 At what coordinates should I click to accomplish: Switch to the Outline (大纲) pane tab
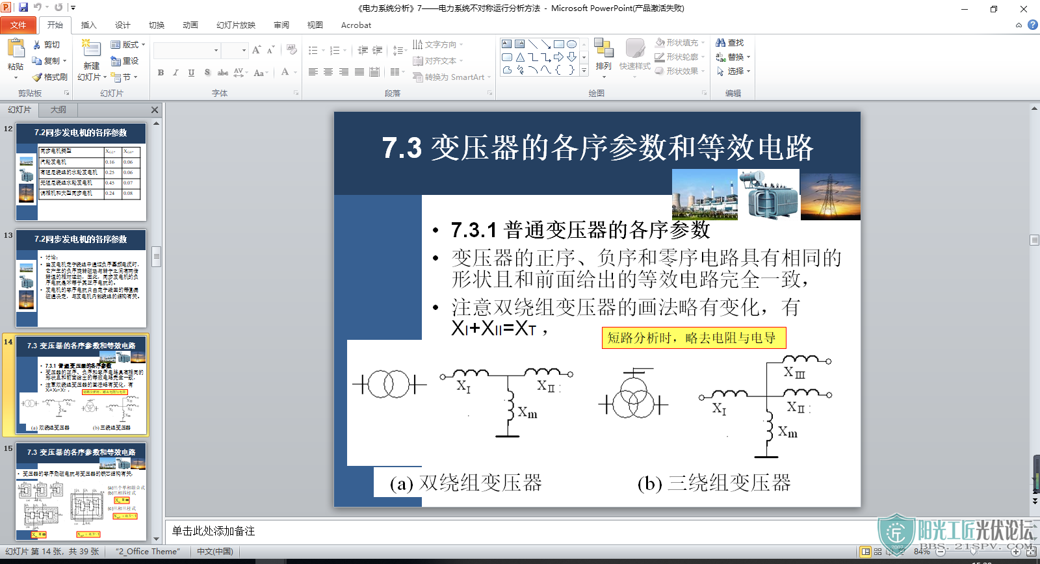(x=58, y=110)
